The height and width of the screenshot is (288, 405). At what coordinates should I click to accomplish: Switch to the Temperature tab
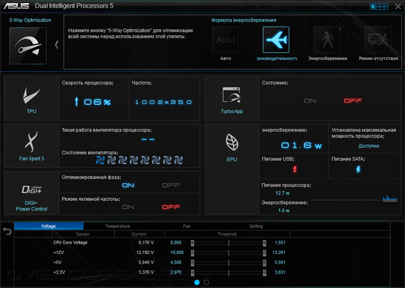(x=118, y=226)
